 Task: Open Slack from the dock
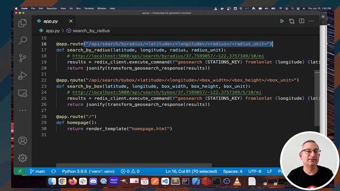[83, 181]
